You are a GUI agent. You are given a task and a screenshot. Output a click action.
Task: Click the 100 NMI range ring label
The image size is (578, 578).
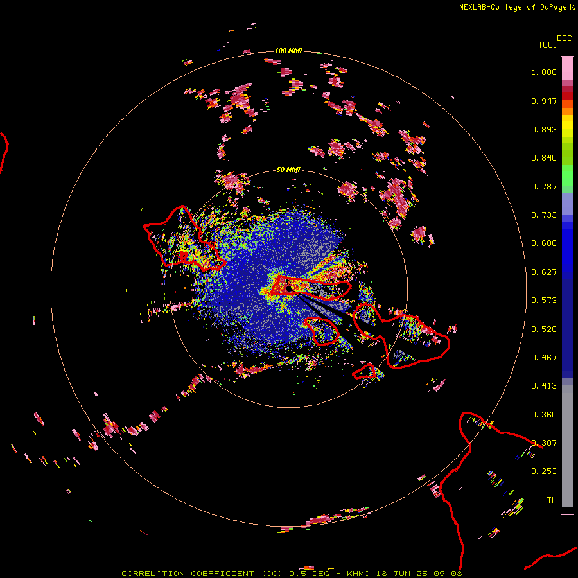pos(288,51)
